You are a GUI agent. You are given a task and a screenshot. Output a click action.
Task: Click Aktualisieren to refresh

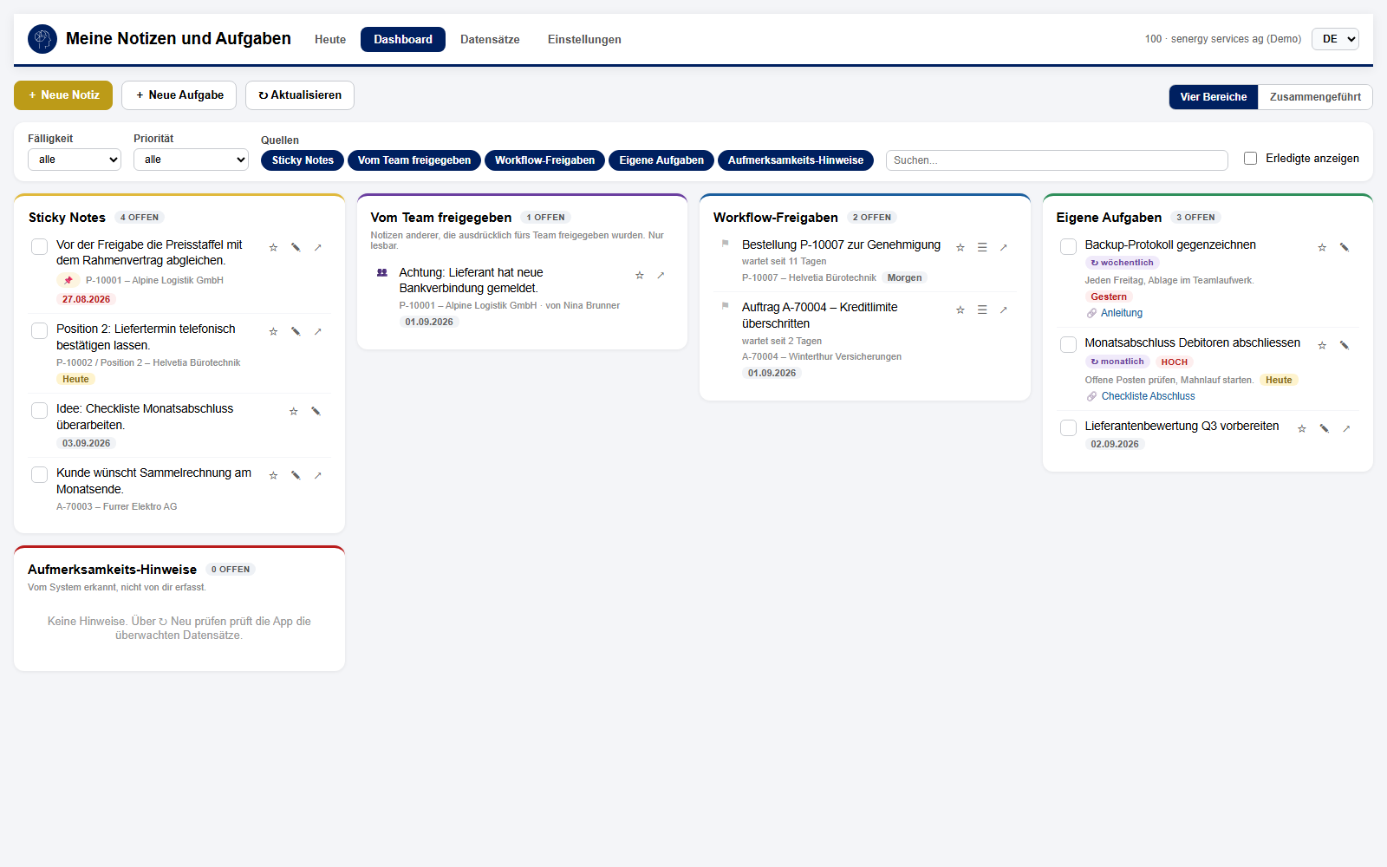[x=300, y=95]
